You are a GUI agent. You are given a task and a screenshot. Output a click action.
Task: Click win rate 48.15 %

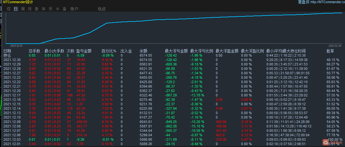coord(333,60)
